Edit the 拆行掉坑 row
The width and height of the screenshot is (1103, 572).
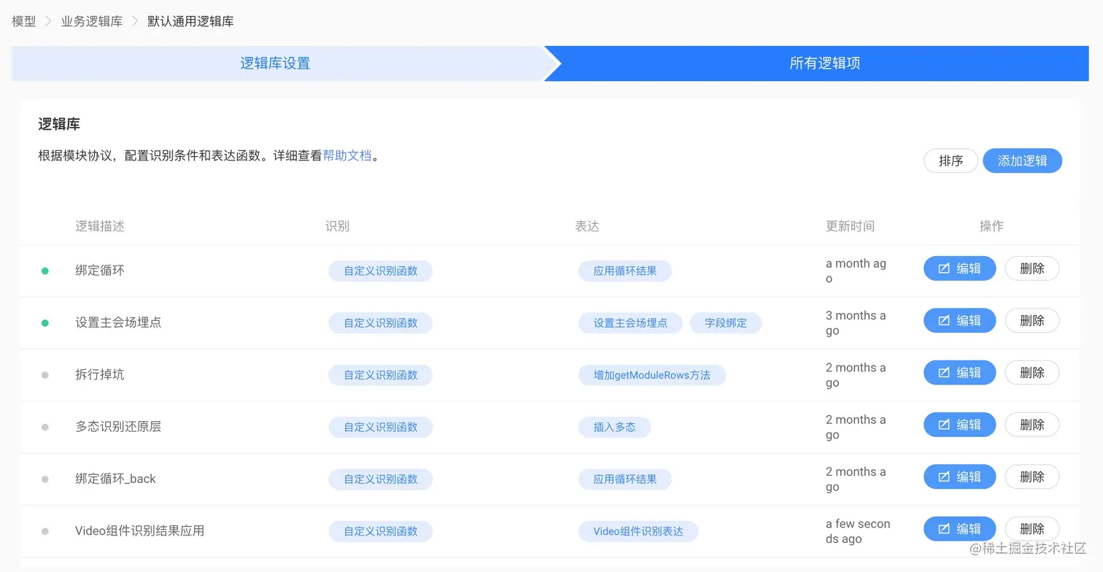(x=959, y=373)
